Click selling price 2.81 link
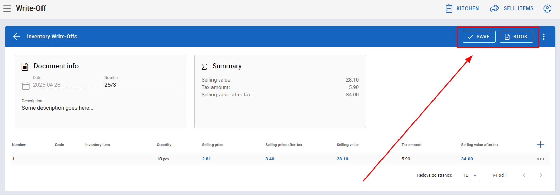Viewport: 560px width, 195px height. click(x=206, y=159)
